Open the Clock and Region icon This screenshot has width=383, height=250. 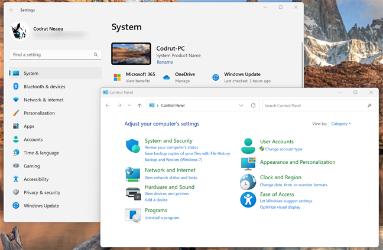click(248, 182)
